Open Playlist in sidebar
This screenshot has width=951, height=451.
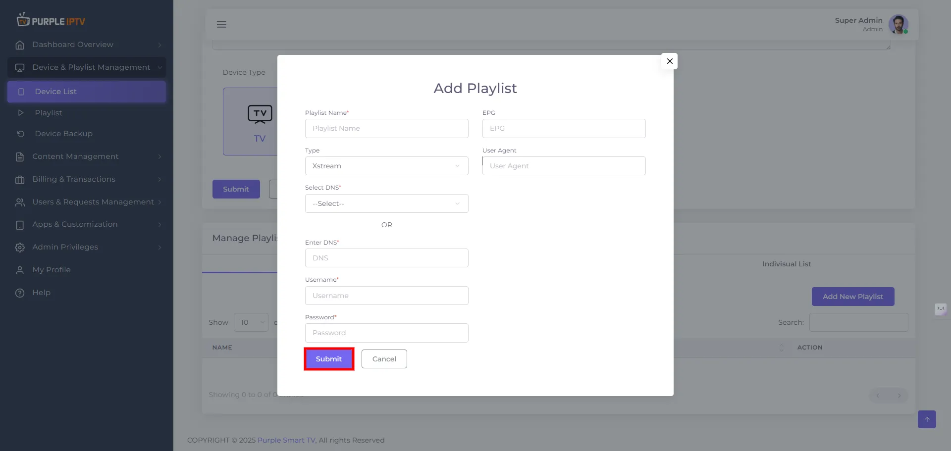pyautogui.click(x=49, y=113)
